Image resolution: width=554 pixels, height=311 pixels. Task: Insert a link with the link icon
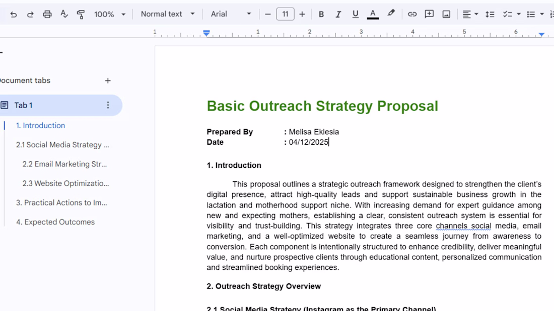[x=412, y=14]
